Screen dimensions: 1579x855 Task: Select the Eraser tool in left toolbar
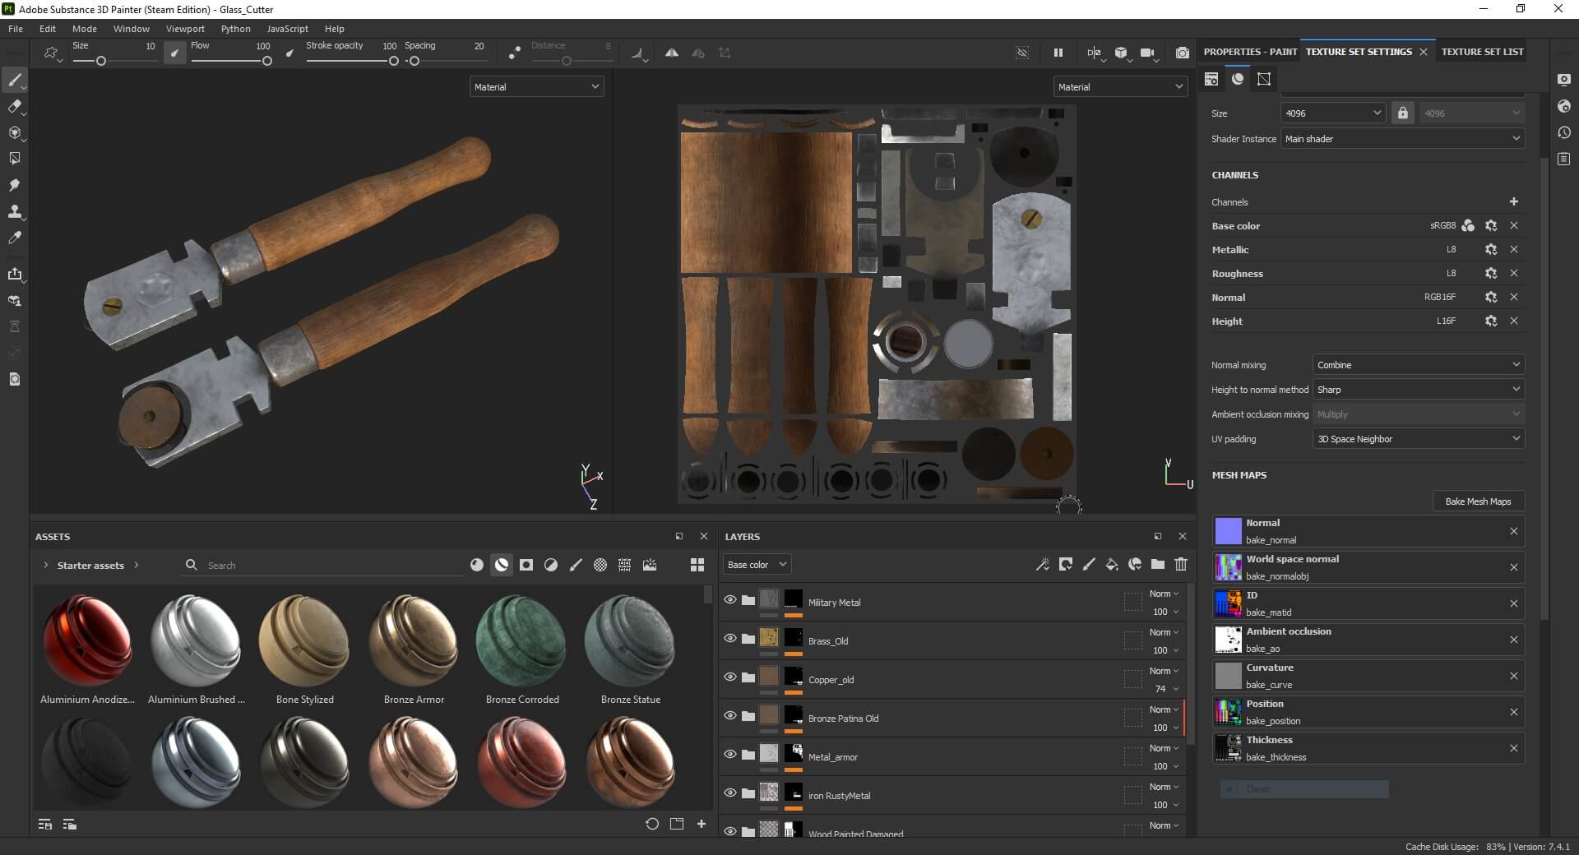[x=14, y=106]
